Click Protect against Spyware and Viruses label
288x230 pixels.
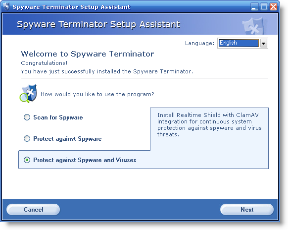[x=85, y=160]
